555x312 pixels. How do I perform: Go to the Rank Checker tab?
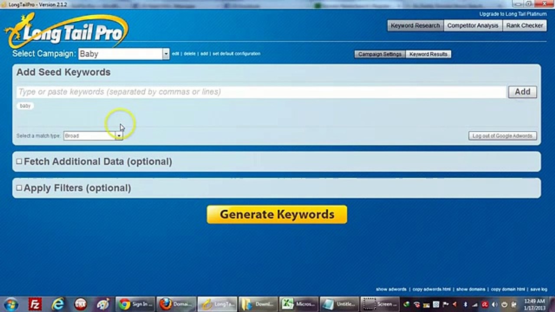point(524,26)
